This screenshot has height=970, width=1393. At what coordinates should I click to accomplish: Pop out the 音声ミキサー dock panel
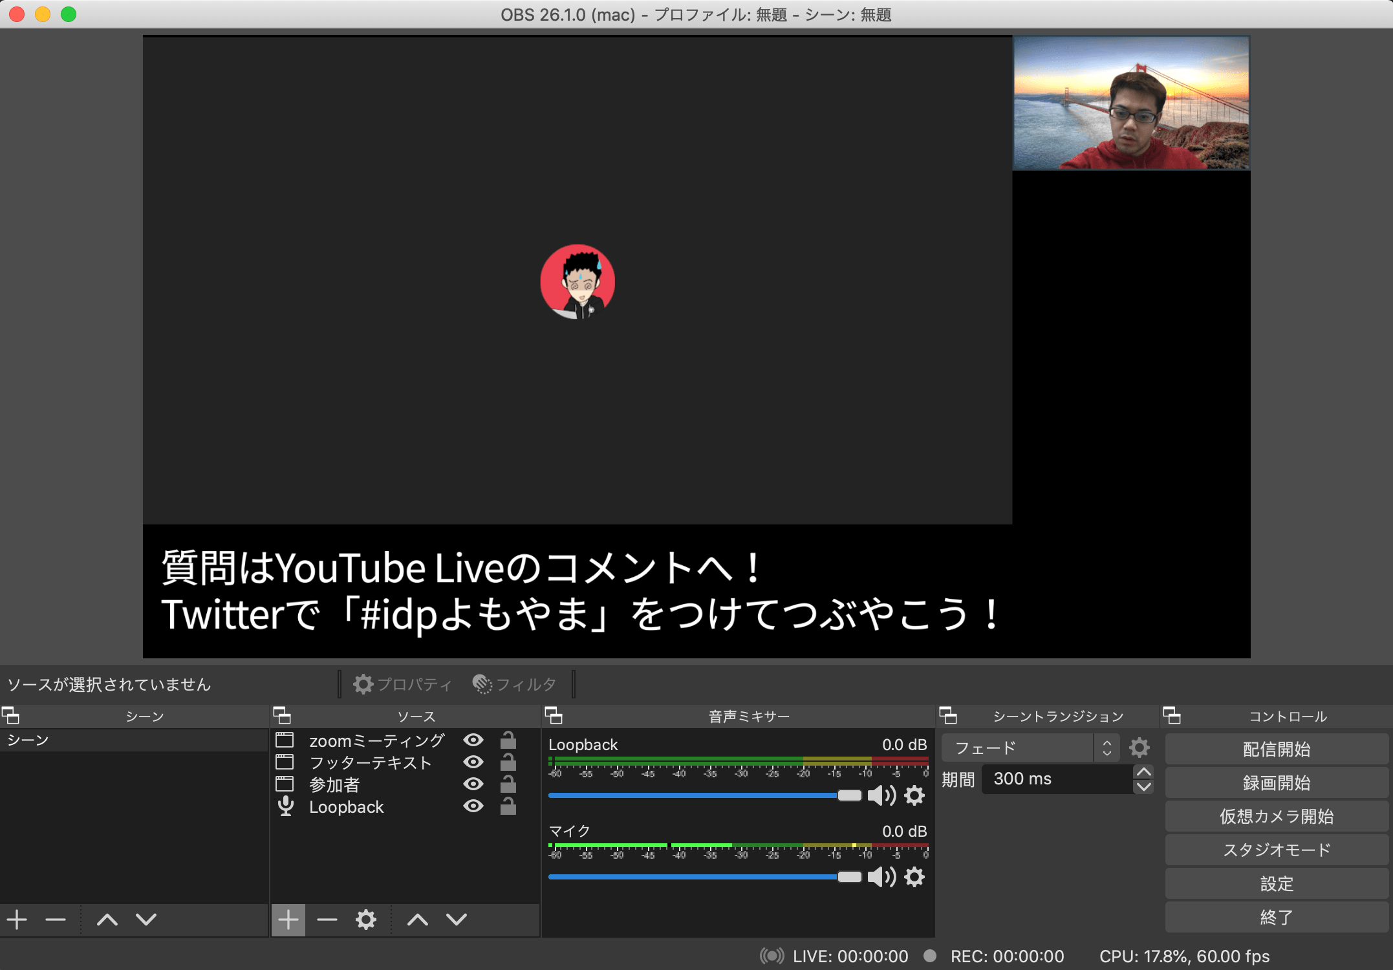554,716
